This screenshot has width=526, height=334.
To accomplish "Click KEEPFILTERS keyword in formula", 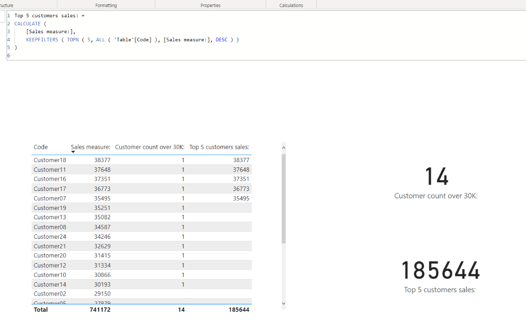I will (x=42, y=40).
